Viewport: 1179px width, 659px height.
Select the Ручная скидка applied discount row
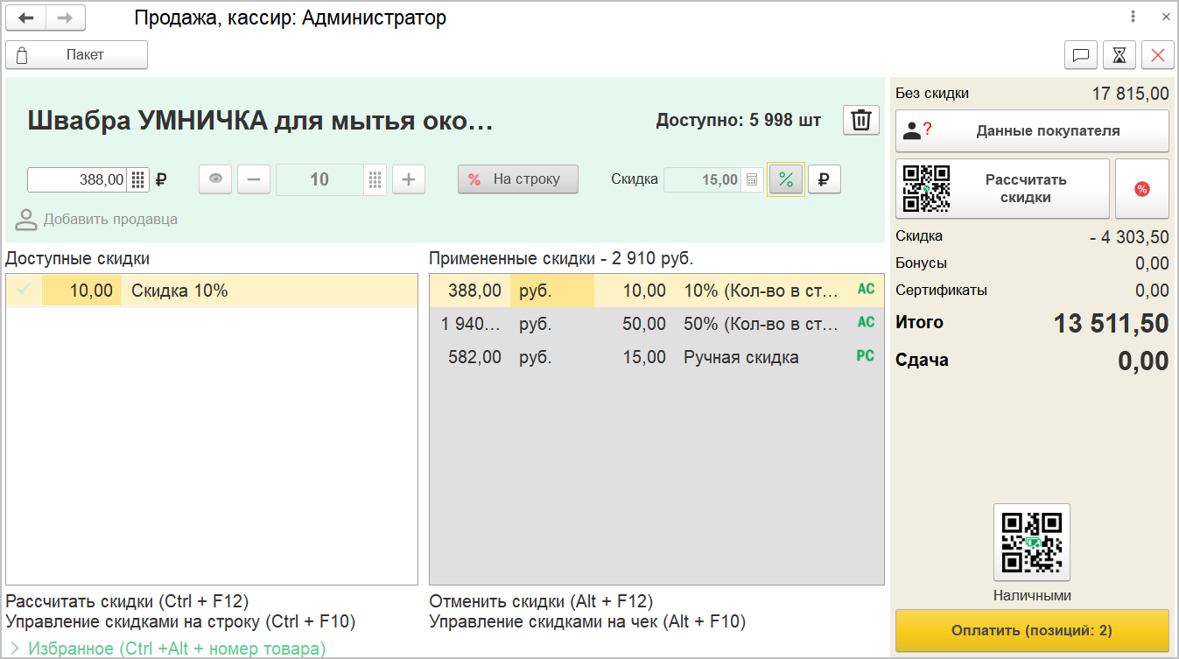pos(656,357)
